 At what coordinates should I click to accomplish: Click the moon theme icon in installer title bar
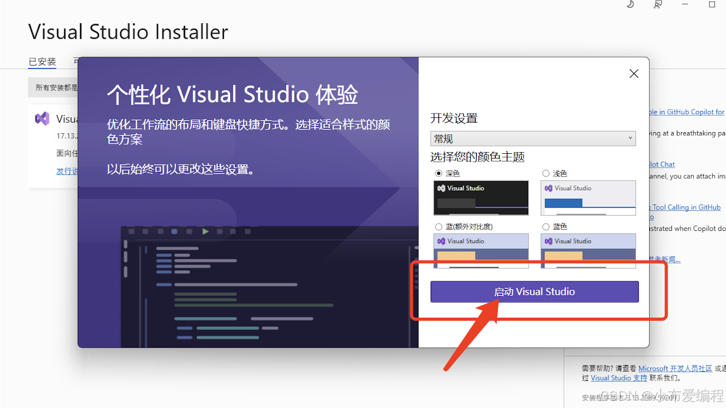630,4
